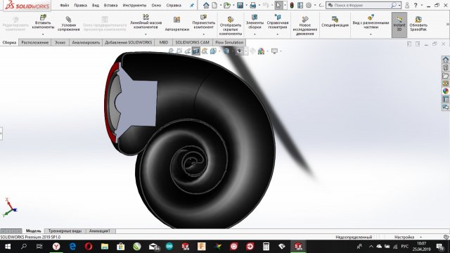Open the Options gear icon

[309, 5]
